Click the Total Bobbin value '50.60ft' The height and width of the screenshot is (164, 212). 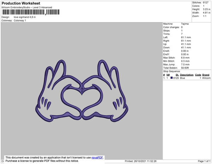click(x=185, y=68)
